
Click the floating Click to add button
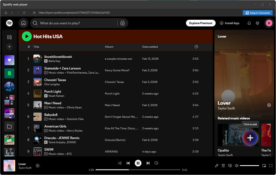click(x=250, y=138)
